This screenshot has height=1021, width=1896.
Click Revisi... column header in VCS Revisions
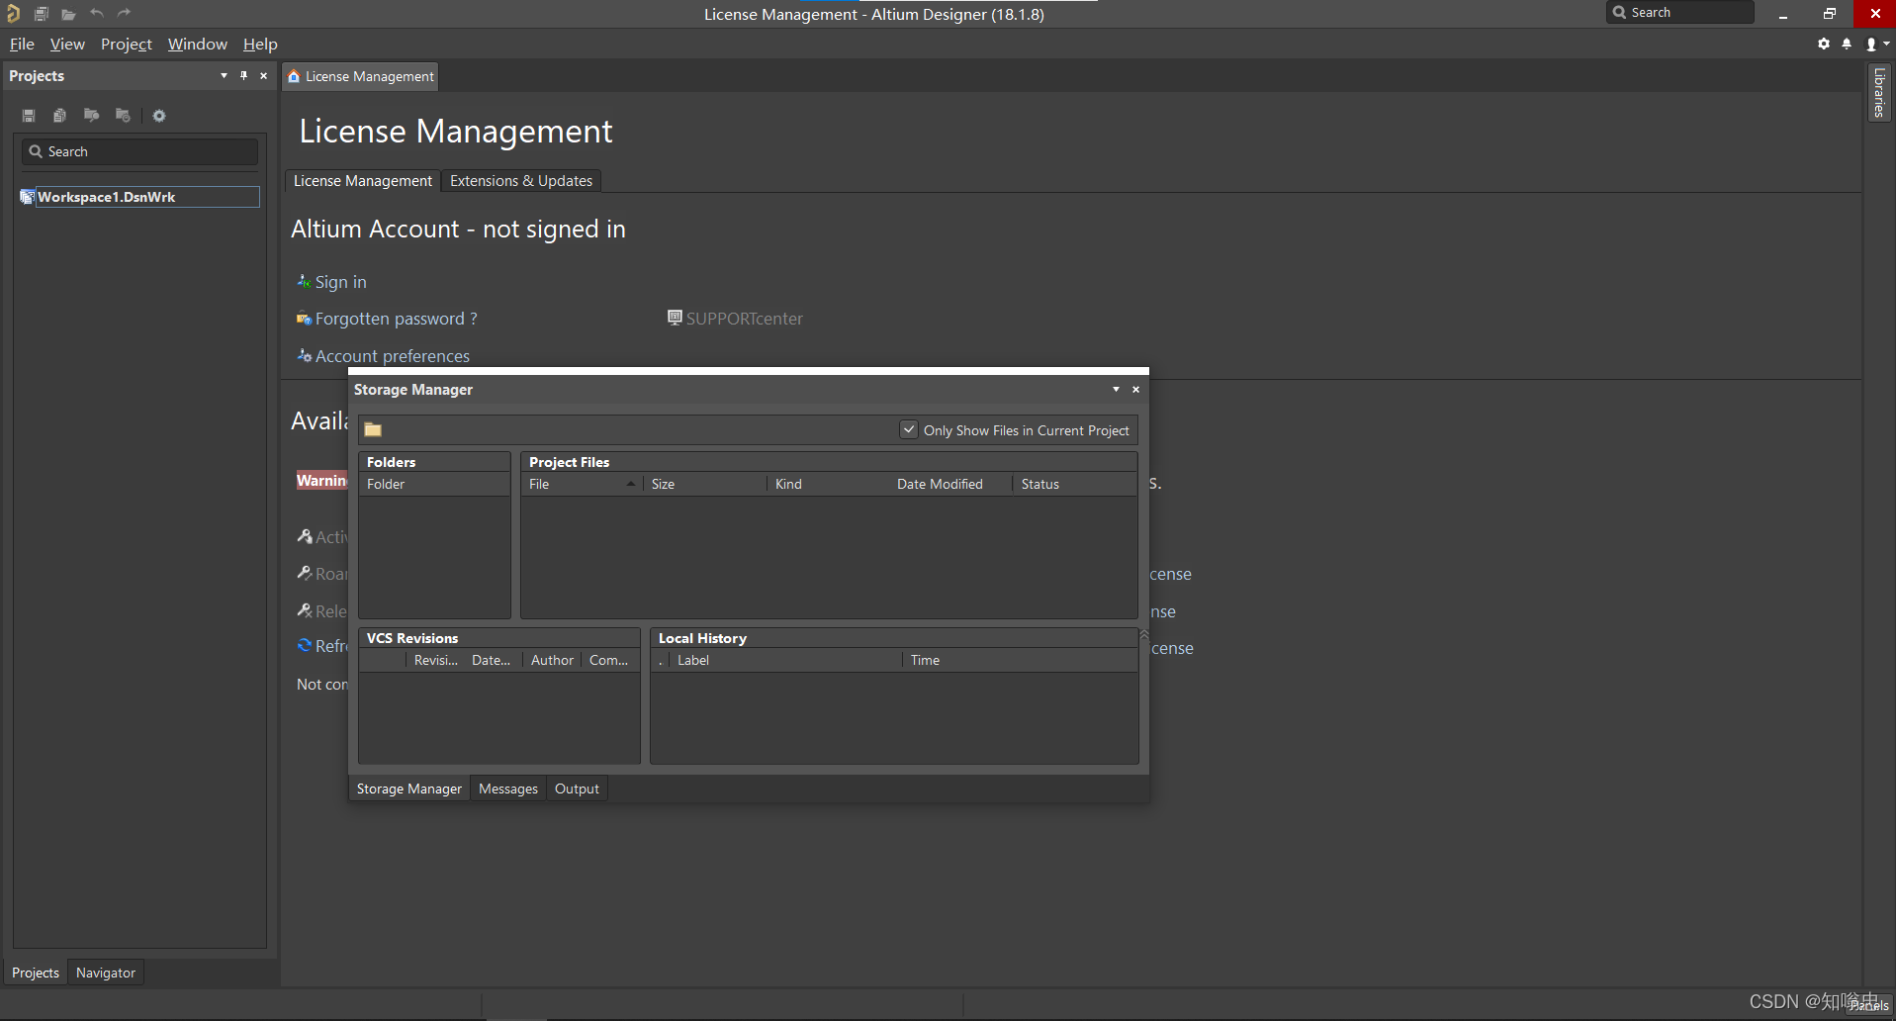tap(435, 660)
